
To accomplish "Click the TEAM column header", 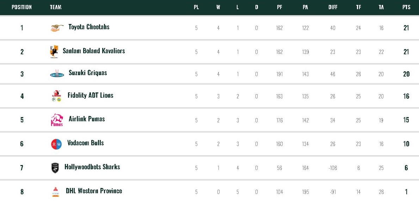I will coord(56,7).
